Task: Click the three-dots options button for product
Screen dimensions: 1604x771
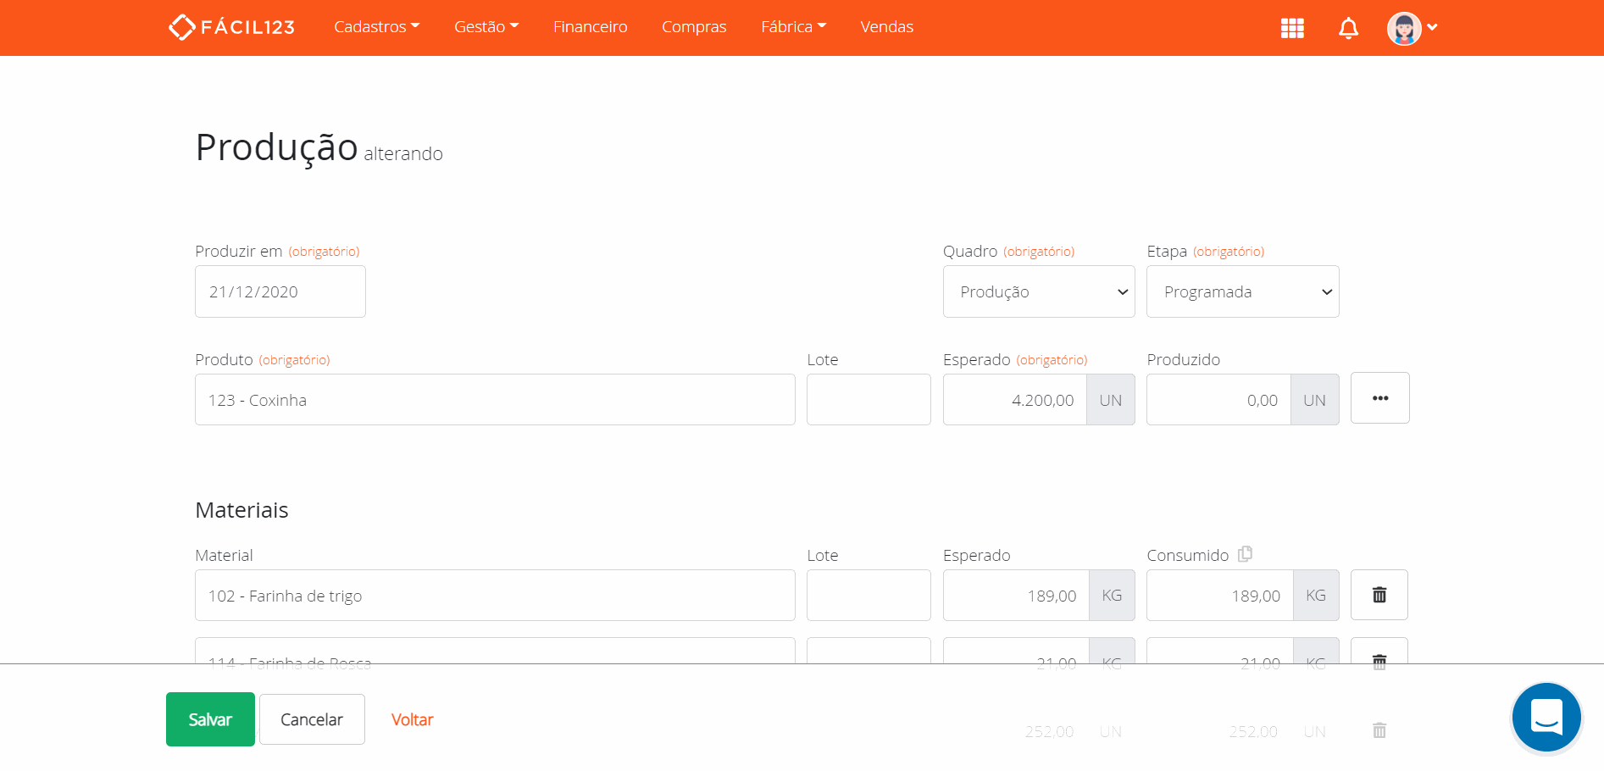Action: pyautogui.click(x=1379, y=398)
